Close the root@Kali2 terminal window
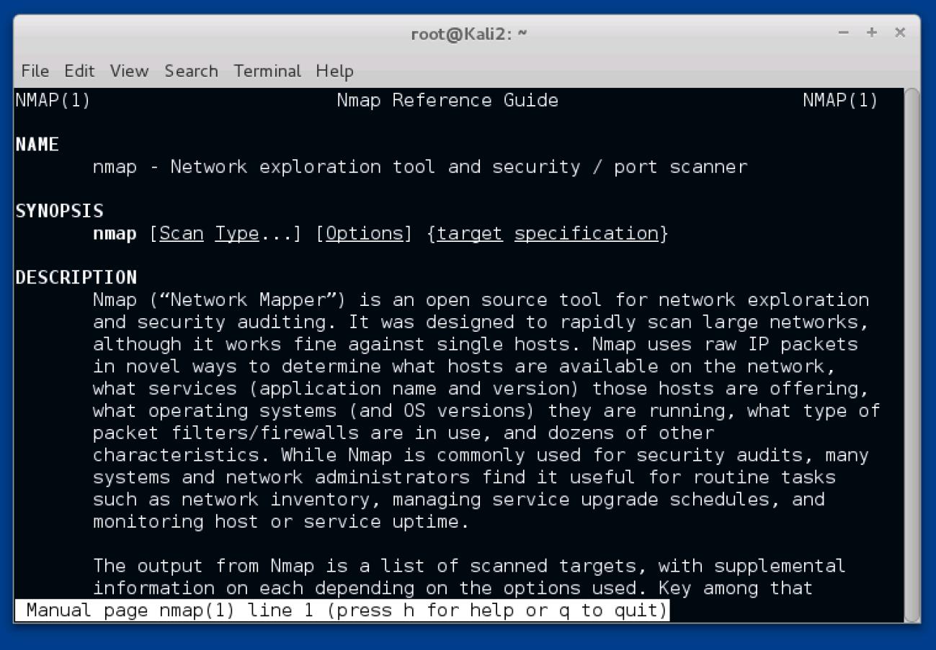 (899, 33)
